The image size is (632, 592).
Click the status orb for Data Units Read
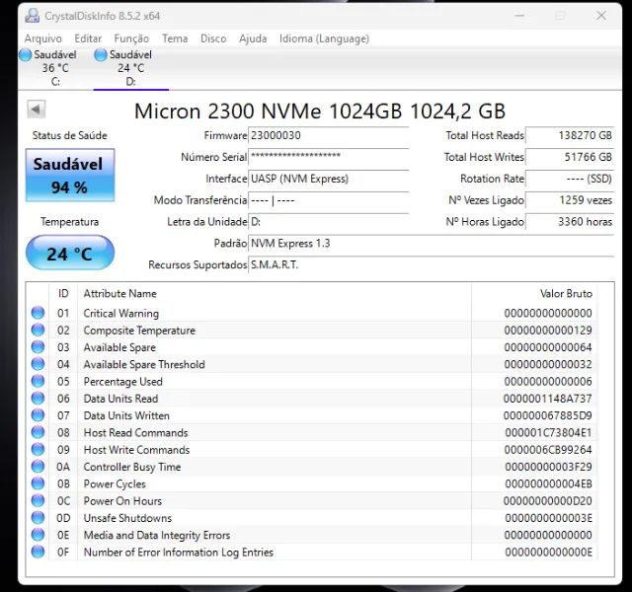point(38,398)
